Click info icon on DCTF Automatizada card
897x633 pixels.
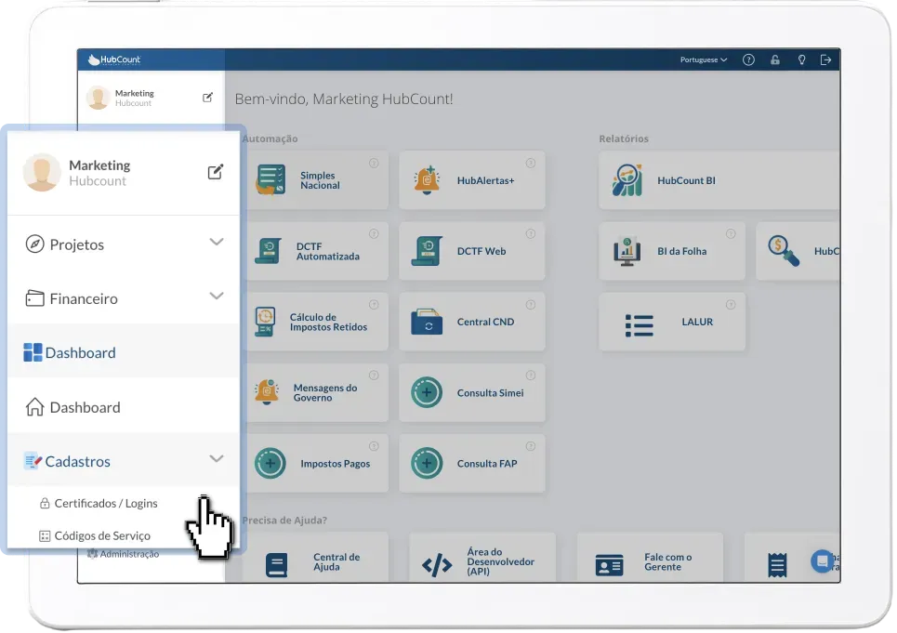(x=374, y=234)
